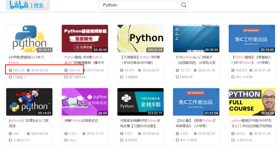Open the thumbnail with duration 350:51:44
279x149 pixels.
coord(141,38)
